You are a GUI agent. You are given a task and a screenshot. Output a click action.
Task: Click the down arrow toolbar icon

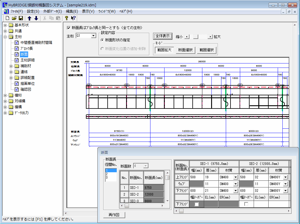tap(36, 18)
